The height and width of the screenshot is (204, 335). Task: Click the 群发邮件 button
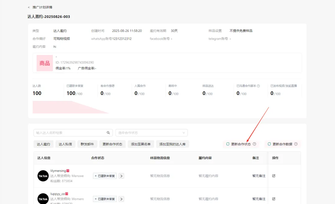click(x=87, y=144)
